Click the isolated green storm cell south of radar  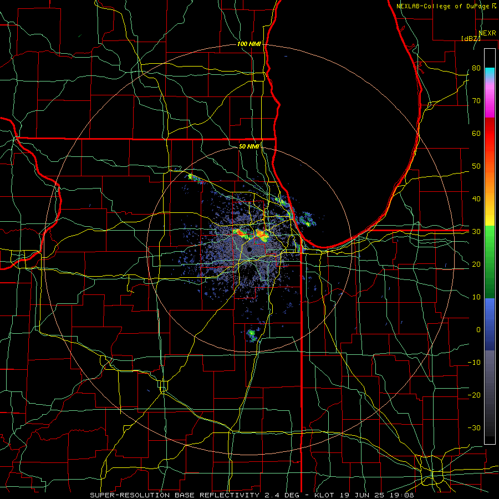pyautogui.click(x=252, y=335)
